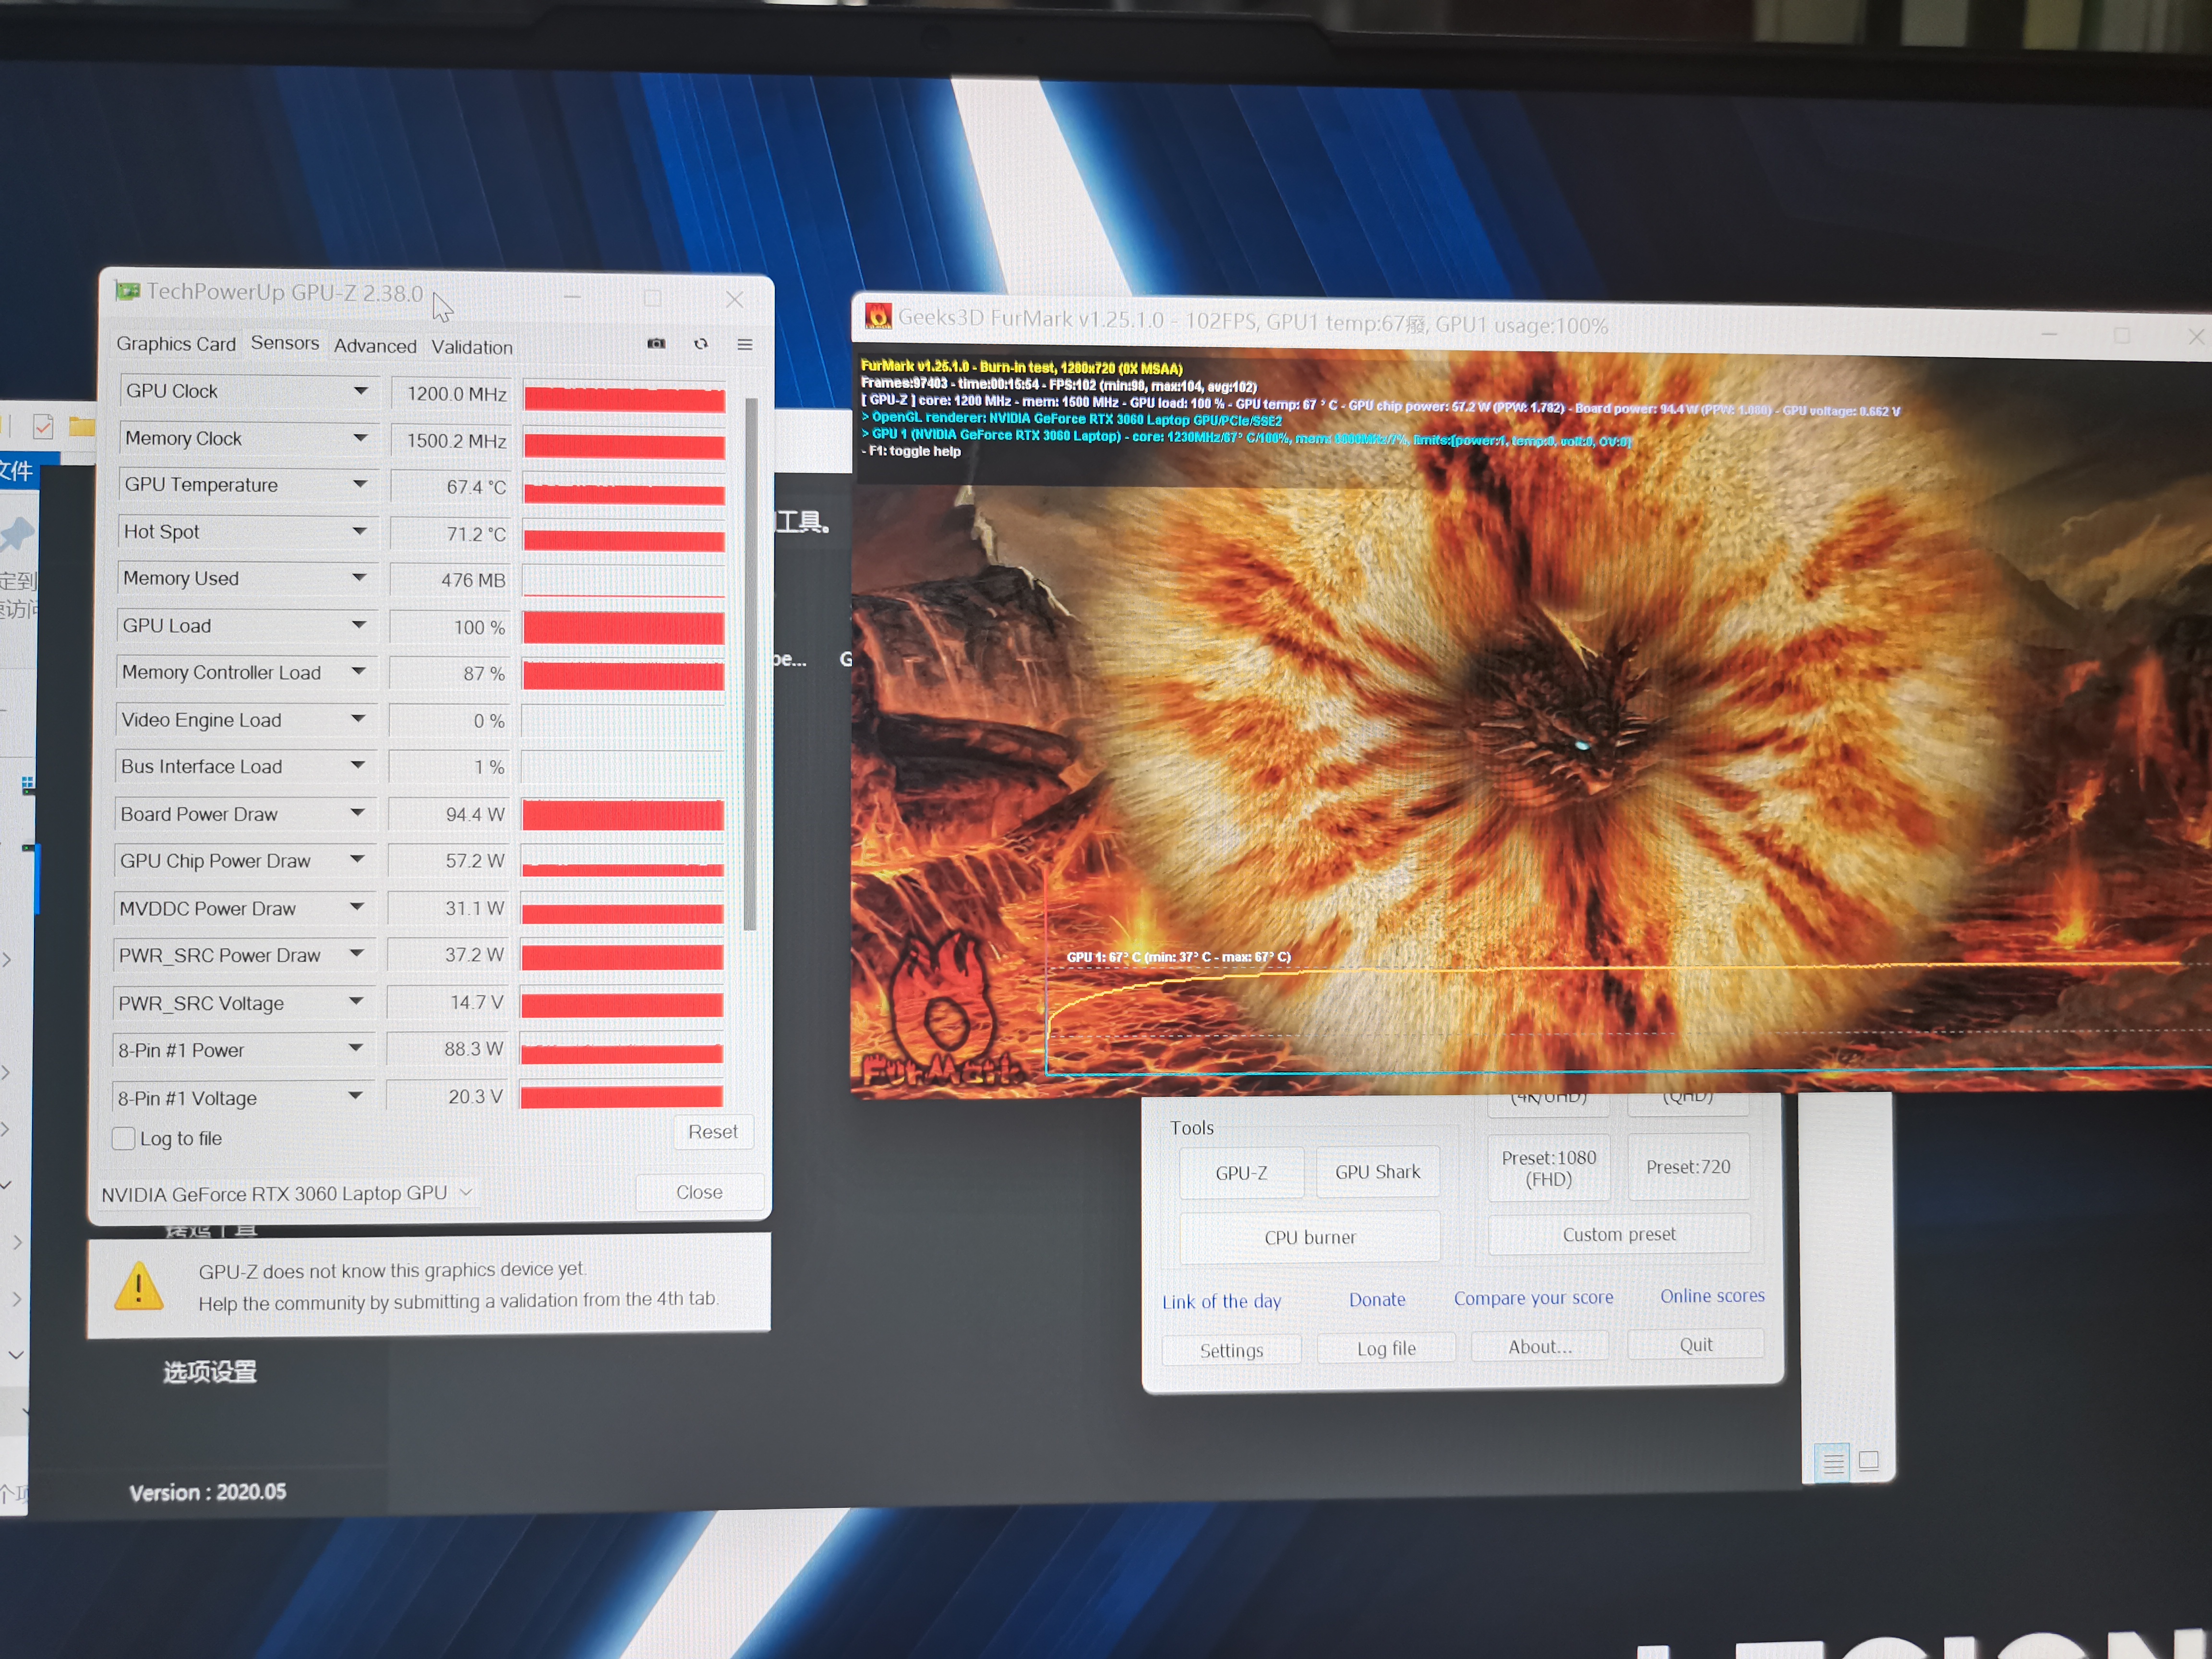Image resolution: width=2212 pixels, height=1659 pixels.
Task: Click the GPU-Z refresh icon
Action: (x=701, y=344)
